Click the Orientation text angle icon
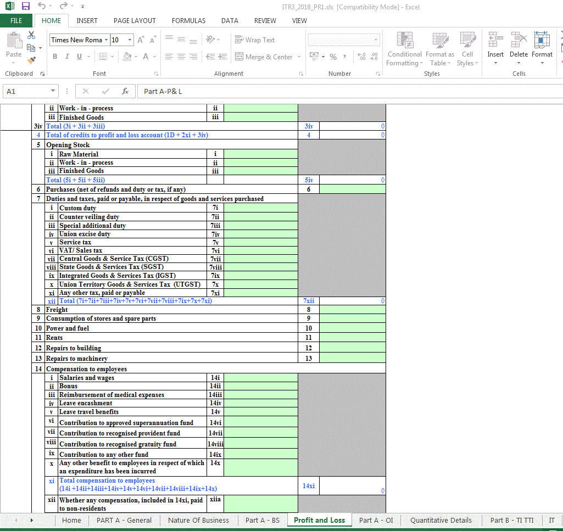The image size is (563, 531). point(211,40)
